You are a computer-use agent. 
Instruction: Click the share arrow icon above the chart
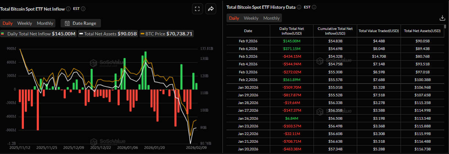pos(211,9)
